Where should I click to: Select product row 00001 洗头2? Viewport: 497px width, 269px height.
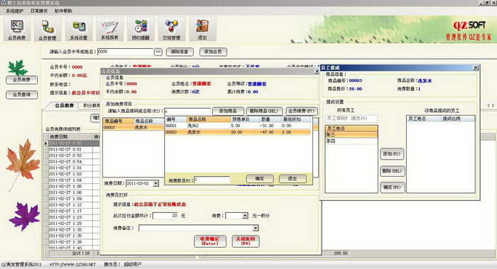coord(238,126)
